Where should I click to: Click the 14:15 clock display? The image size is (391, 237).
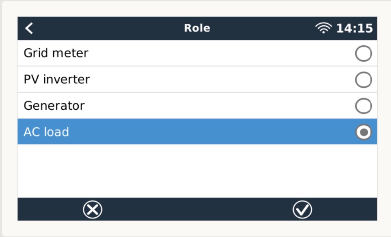354,29
